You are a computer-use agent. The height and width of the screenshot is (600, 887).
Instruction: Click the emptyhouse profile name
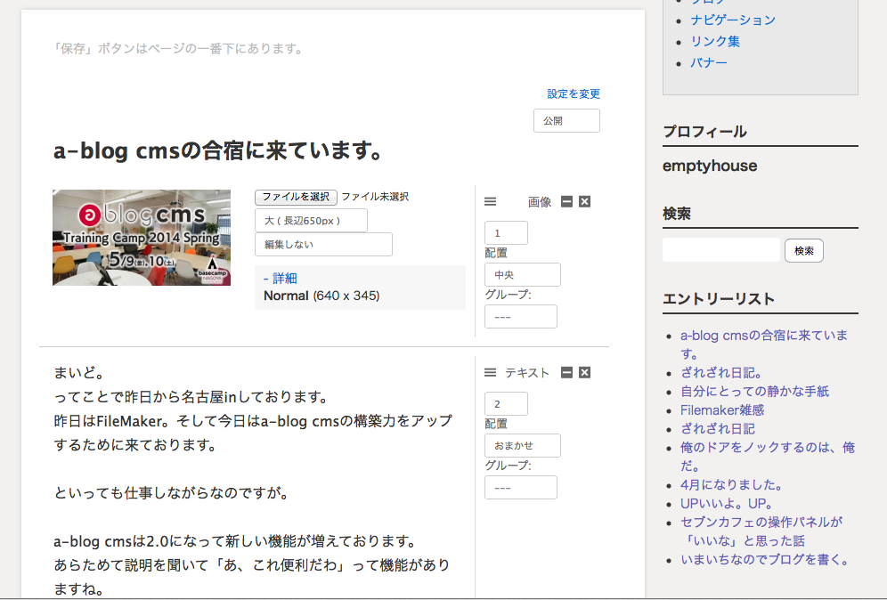pyautogui.click(x=710, y=166)
